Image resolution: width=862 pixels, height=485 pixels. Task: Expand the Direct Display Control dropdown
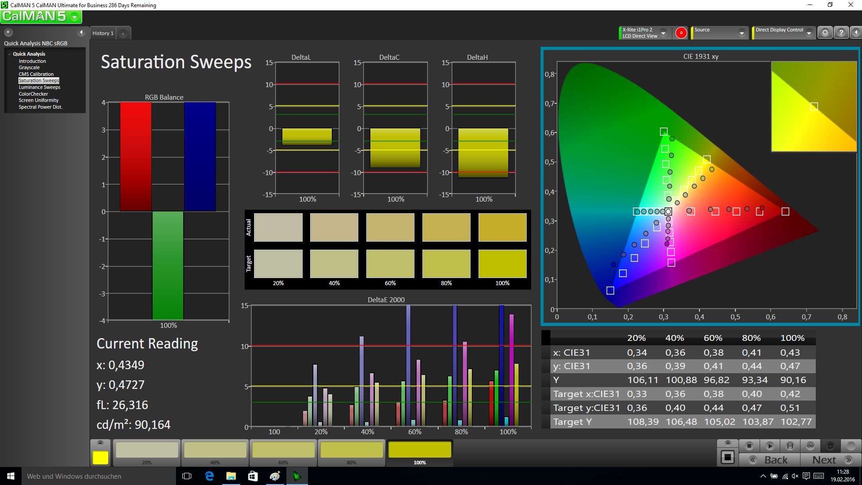(x=809, y=33)
